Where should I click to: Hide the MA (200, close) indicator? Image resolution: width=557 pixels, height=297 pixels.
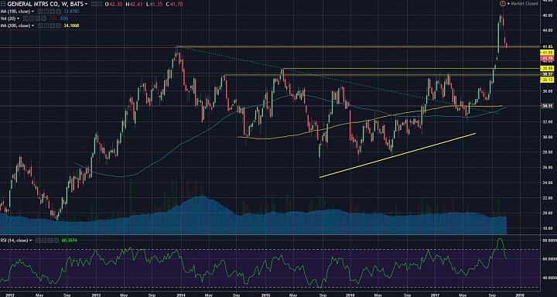(40, 26)
